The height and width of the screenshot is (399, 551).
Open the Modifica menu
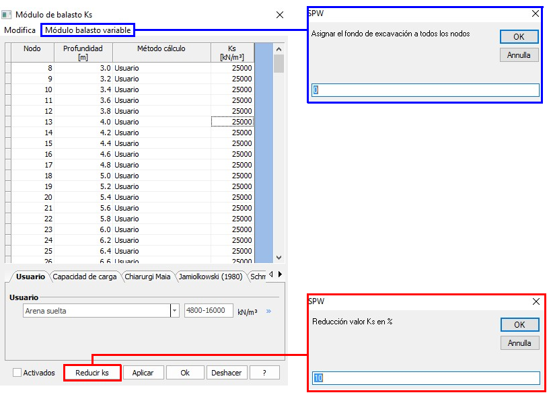(x=20, y=30)
